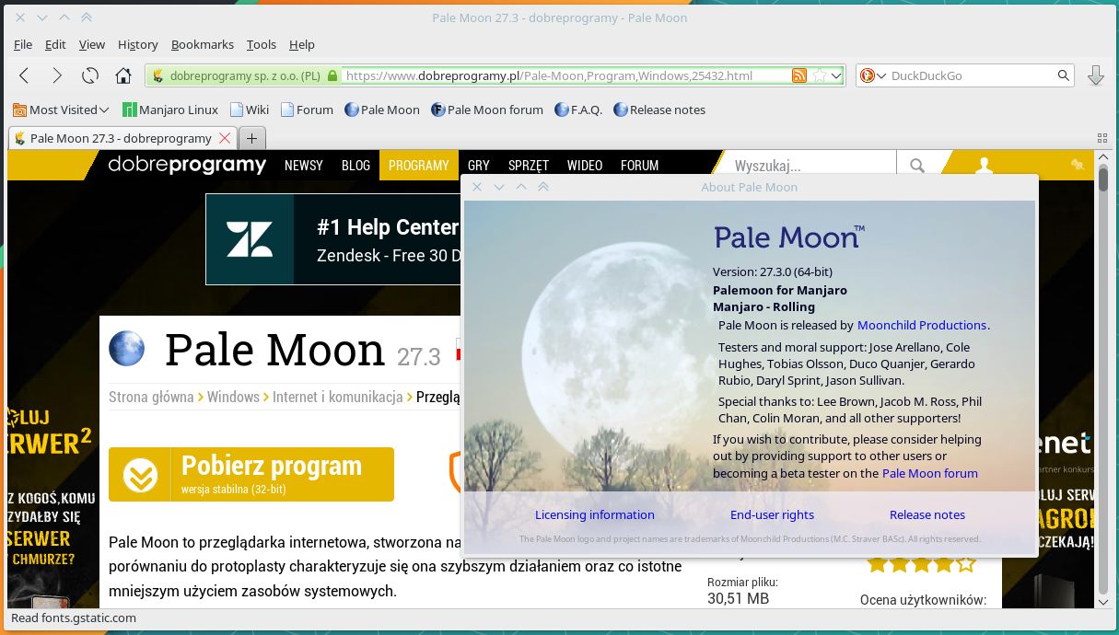Open a new tab with plus button

point(251,138)
